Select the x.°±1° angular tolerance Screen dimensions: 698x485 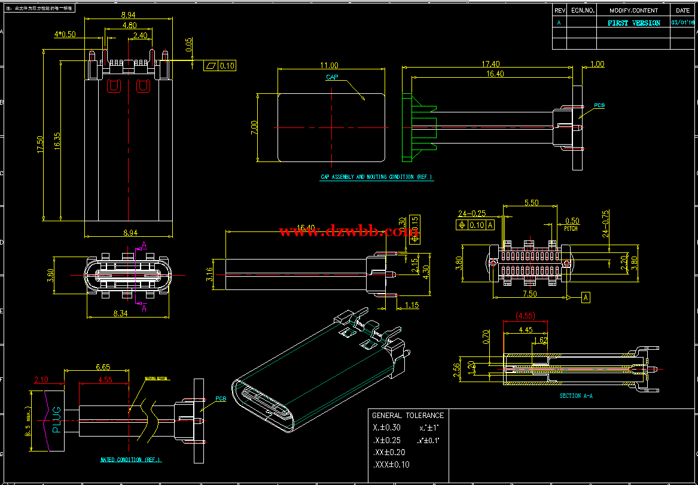(429, 428)
